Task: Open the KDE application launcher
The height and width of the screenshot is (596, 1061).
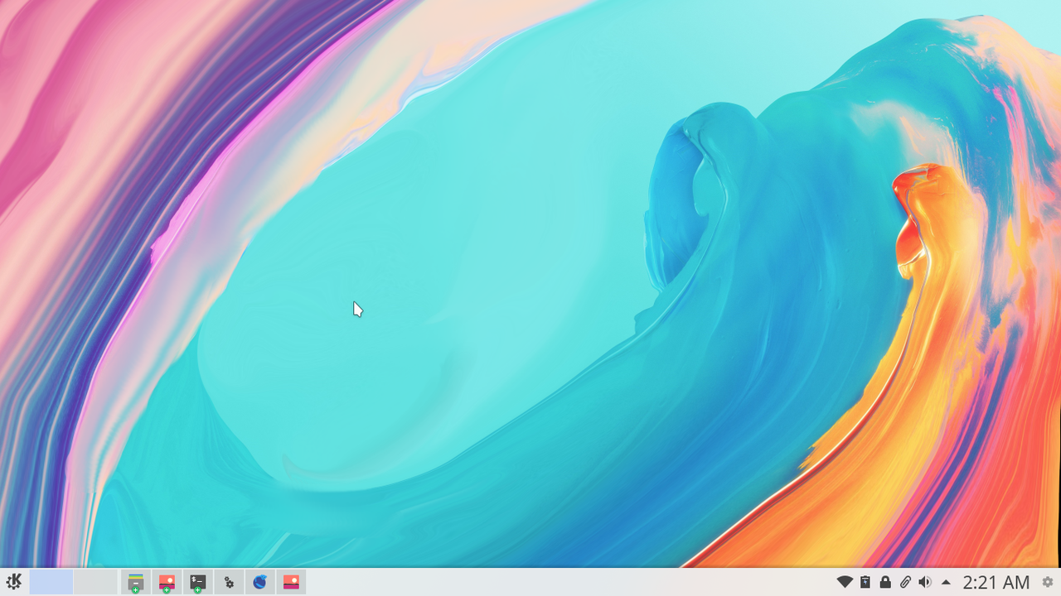Action: click(x=13, y=582)
